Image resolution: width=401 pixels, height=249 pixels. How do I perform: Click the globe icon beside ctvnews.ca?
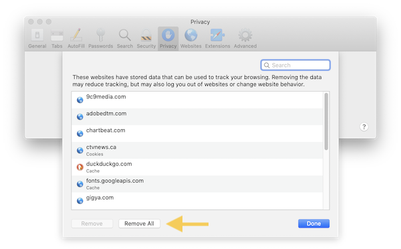pyautogui.click(x=80, y=151)
